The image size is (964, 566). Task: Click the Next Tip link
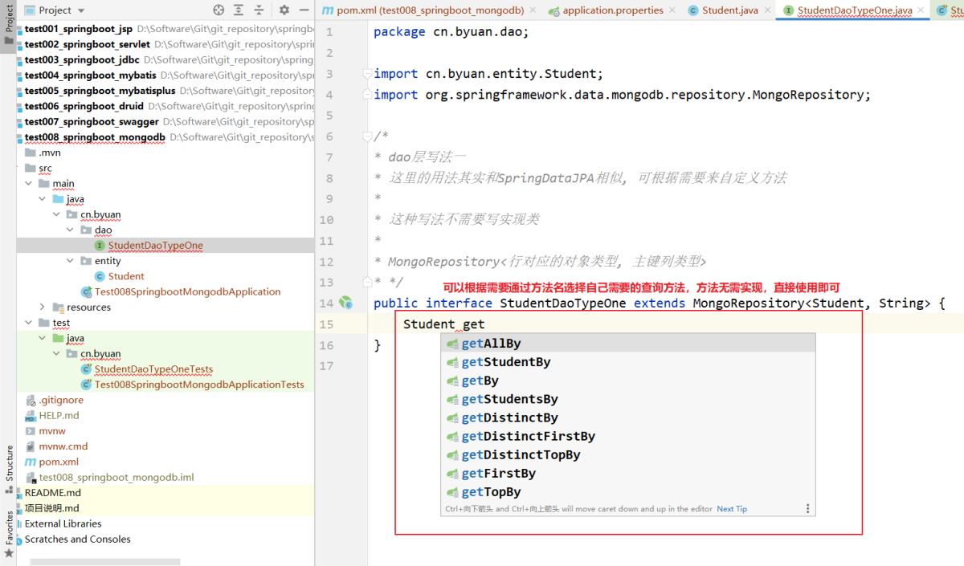pyautogui.click(x=731, y=509)
